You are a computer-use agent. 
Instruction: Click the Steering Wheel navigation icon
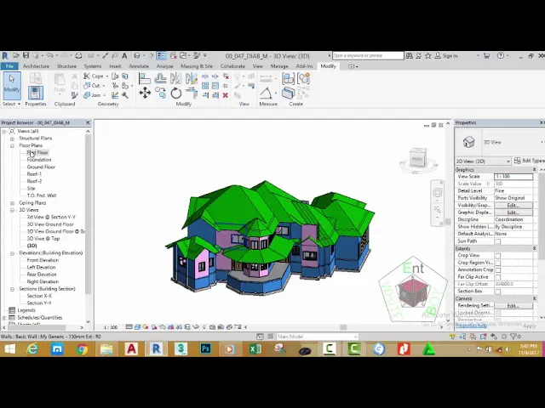click(x=437, y=192)
